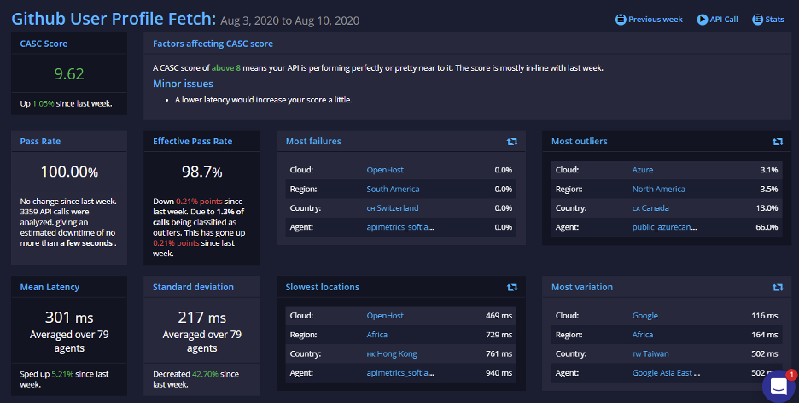Viewport: 799px width, 403px height.
Task: Click the Minor issues heading
Action: tap(183, 84)
